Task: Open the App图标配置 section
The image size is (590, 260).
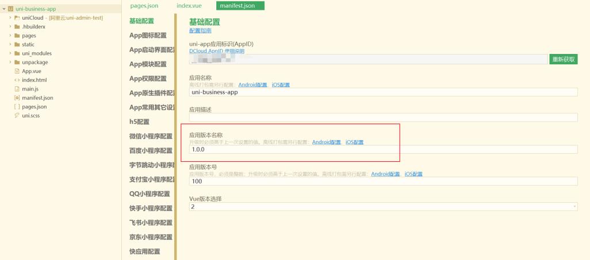Action: 148,36
